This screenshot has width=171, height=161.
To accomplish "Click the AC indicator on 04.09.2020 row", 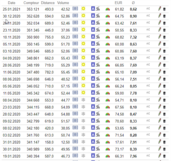I will click(x=148, y=58).
